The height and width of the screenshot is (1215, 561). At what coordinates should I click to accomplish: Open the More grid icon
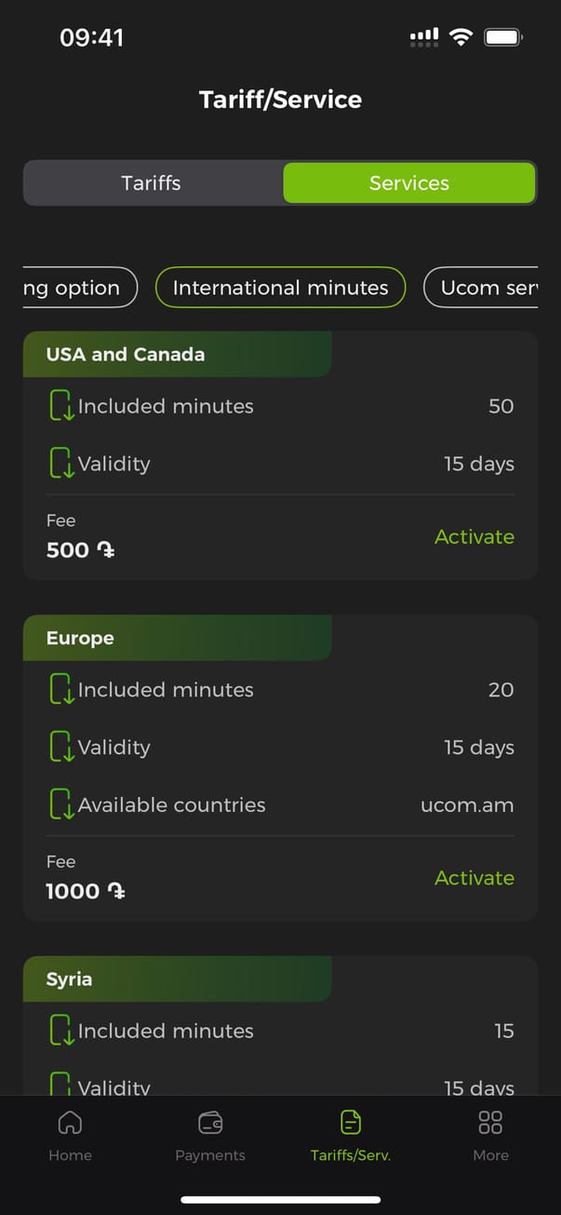click(490, 1123)
